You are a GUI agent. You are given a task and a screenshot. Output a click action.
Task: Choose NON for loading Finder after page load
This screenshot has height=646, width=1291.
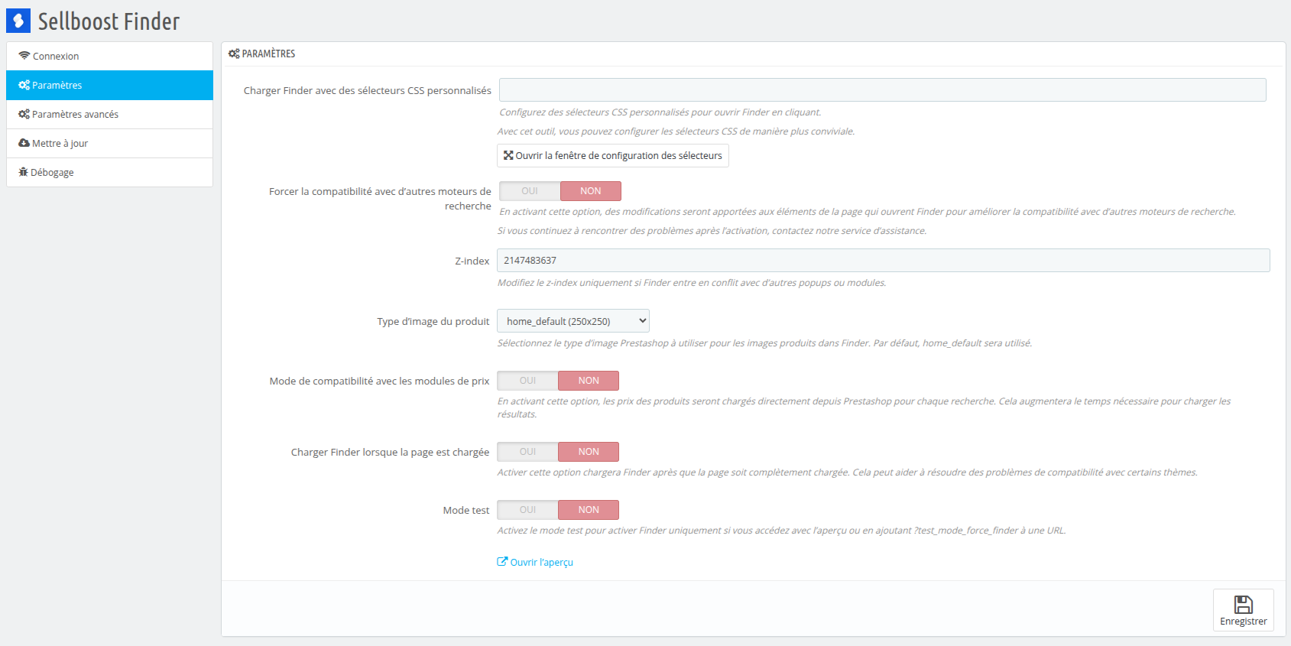click(589, 452)
